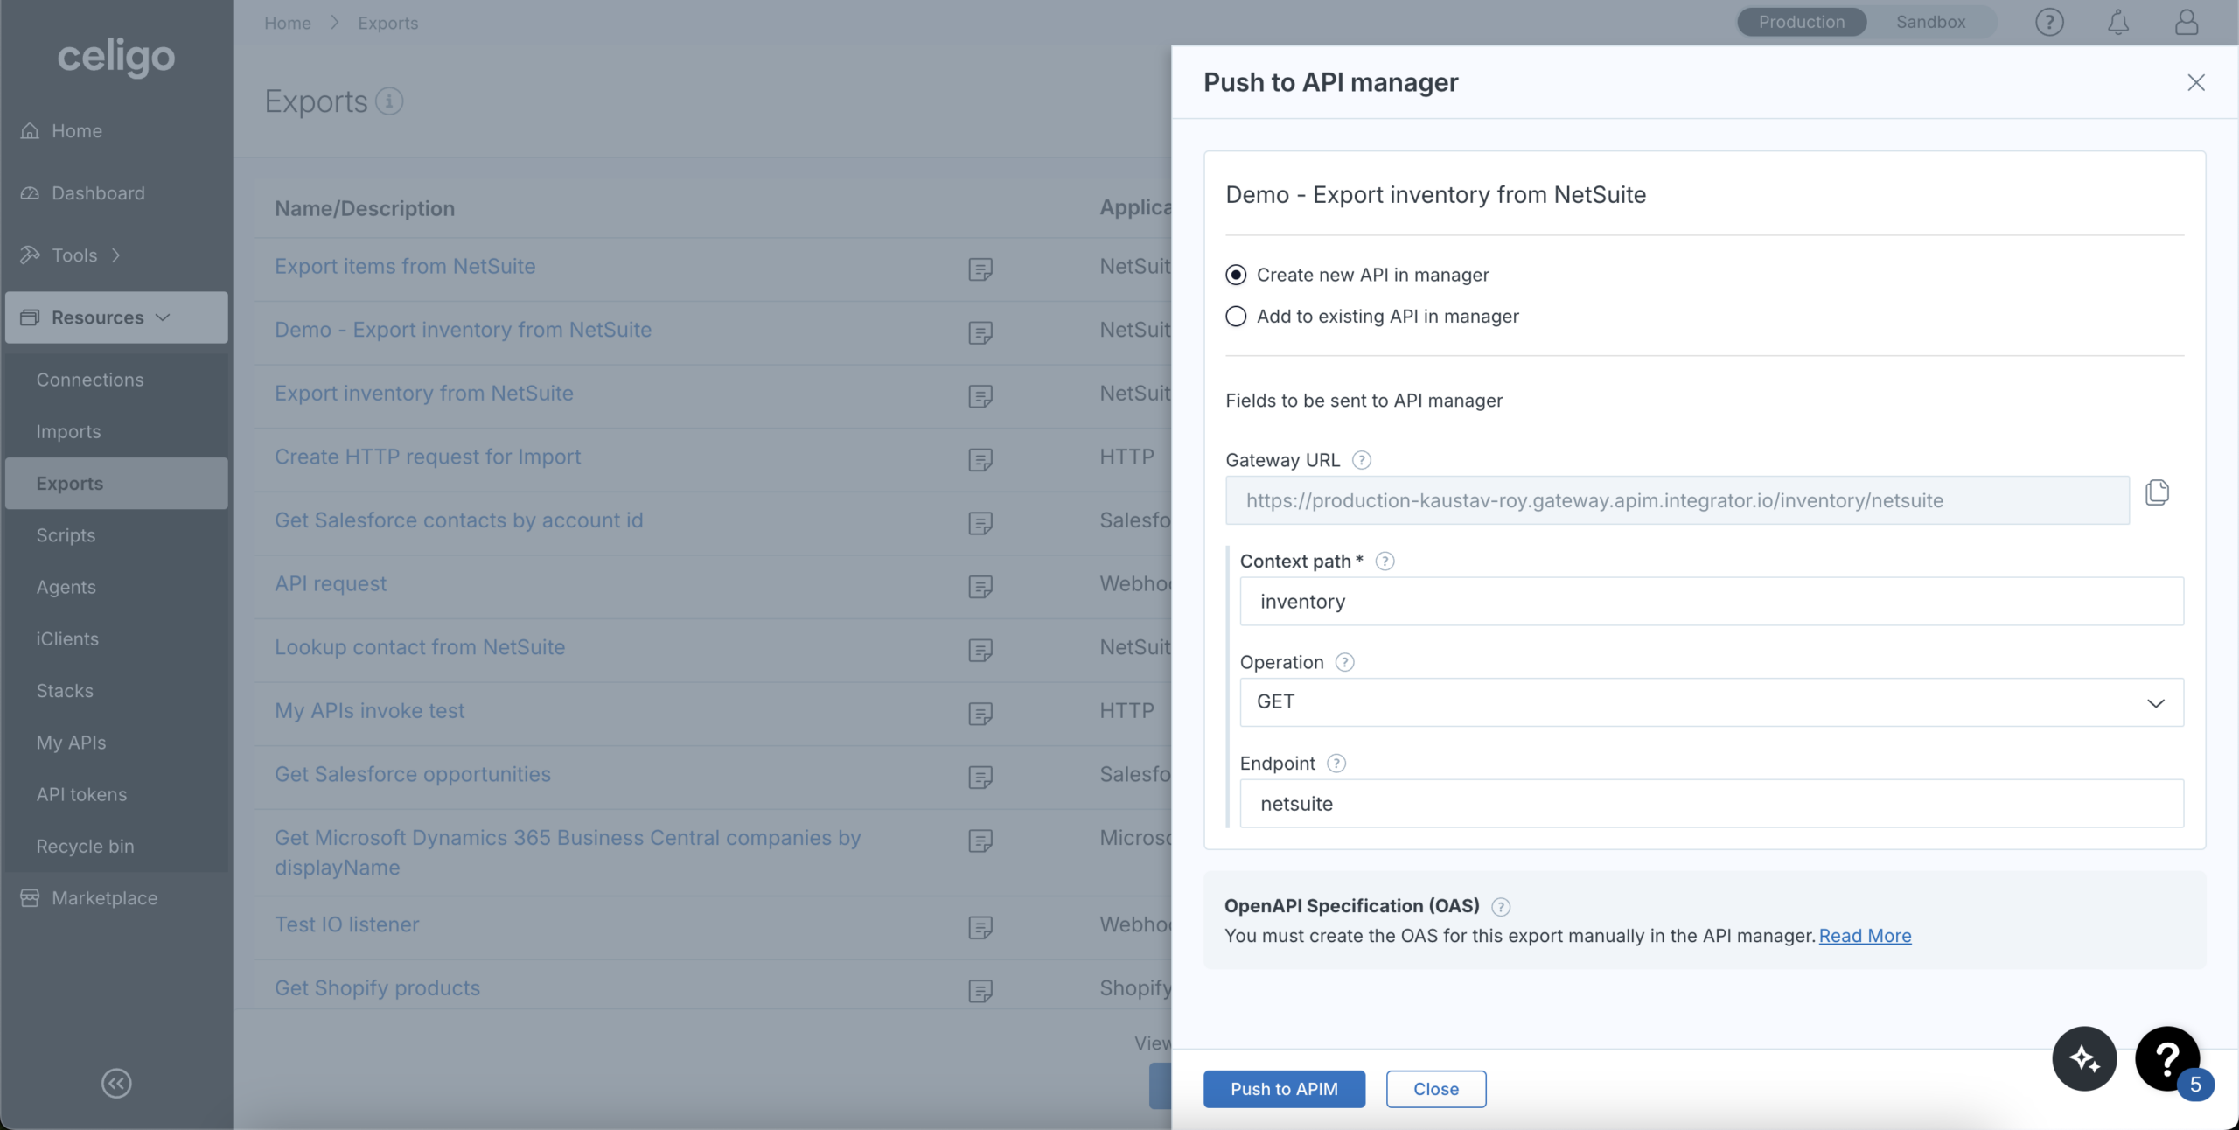Open description note for Get Salesforce contacts row
The image size is (2239, 1130).
[980, 523]
